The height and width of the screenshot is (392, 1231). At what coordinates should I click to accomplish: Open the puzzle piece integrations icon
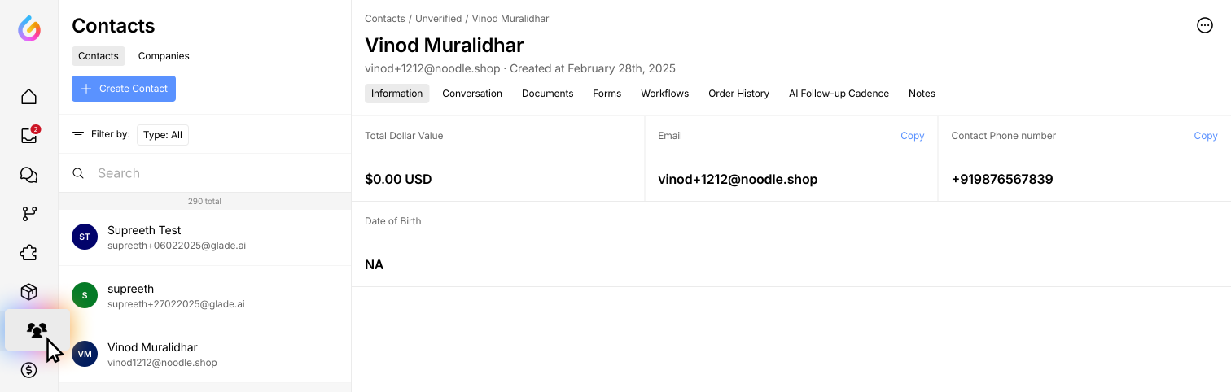pyautogui.click(x=29, y=253)
